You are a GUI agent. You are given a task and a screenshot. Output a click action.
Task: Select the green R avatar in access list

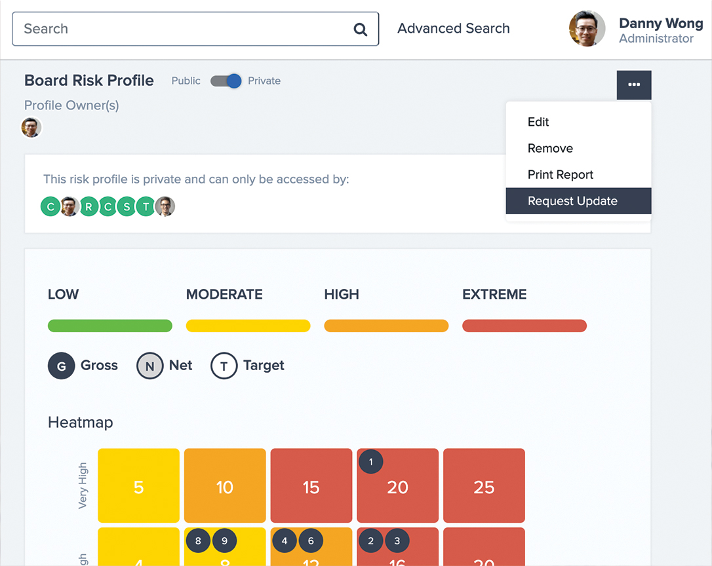tap(89, 207)
